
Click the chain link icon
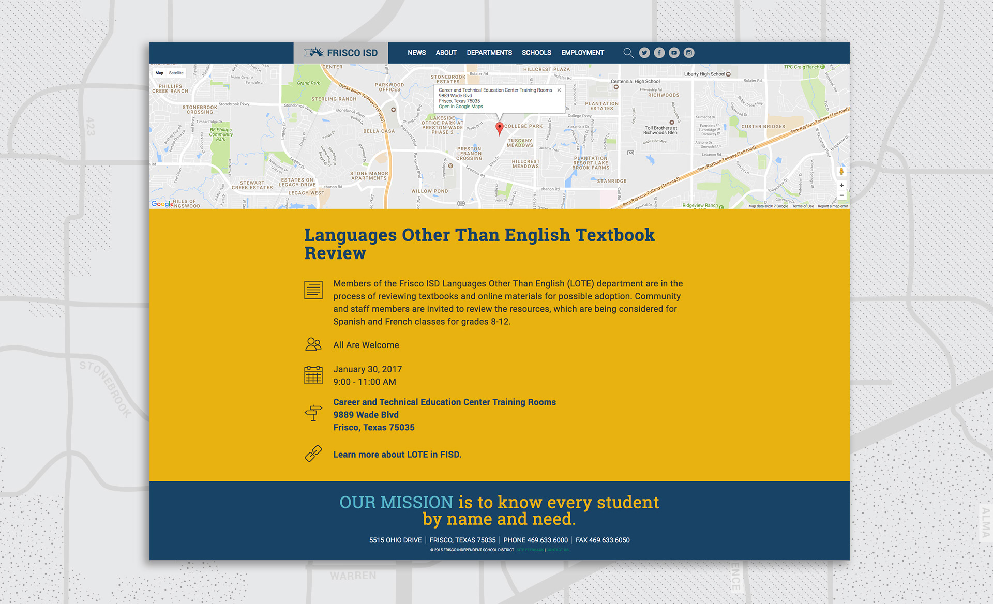pyautogui.click(x=313, y=454)
